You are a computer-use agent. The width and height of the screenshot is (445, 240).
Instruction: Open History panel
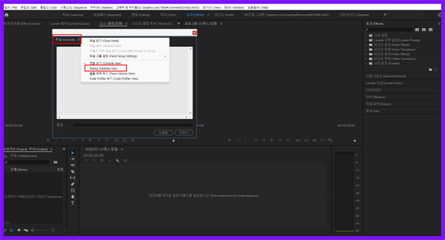tap(378, 104)
